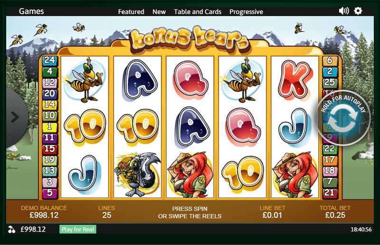Click the cherry icon beside balance
This screenshot has width=380, height=245.
(11, 229)
